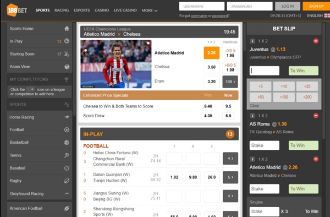Focus the USERNAME field
Screen dimensions: 330x217
[202, 6]
